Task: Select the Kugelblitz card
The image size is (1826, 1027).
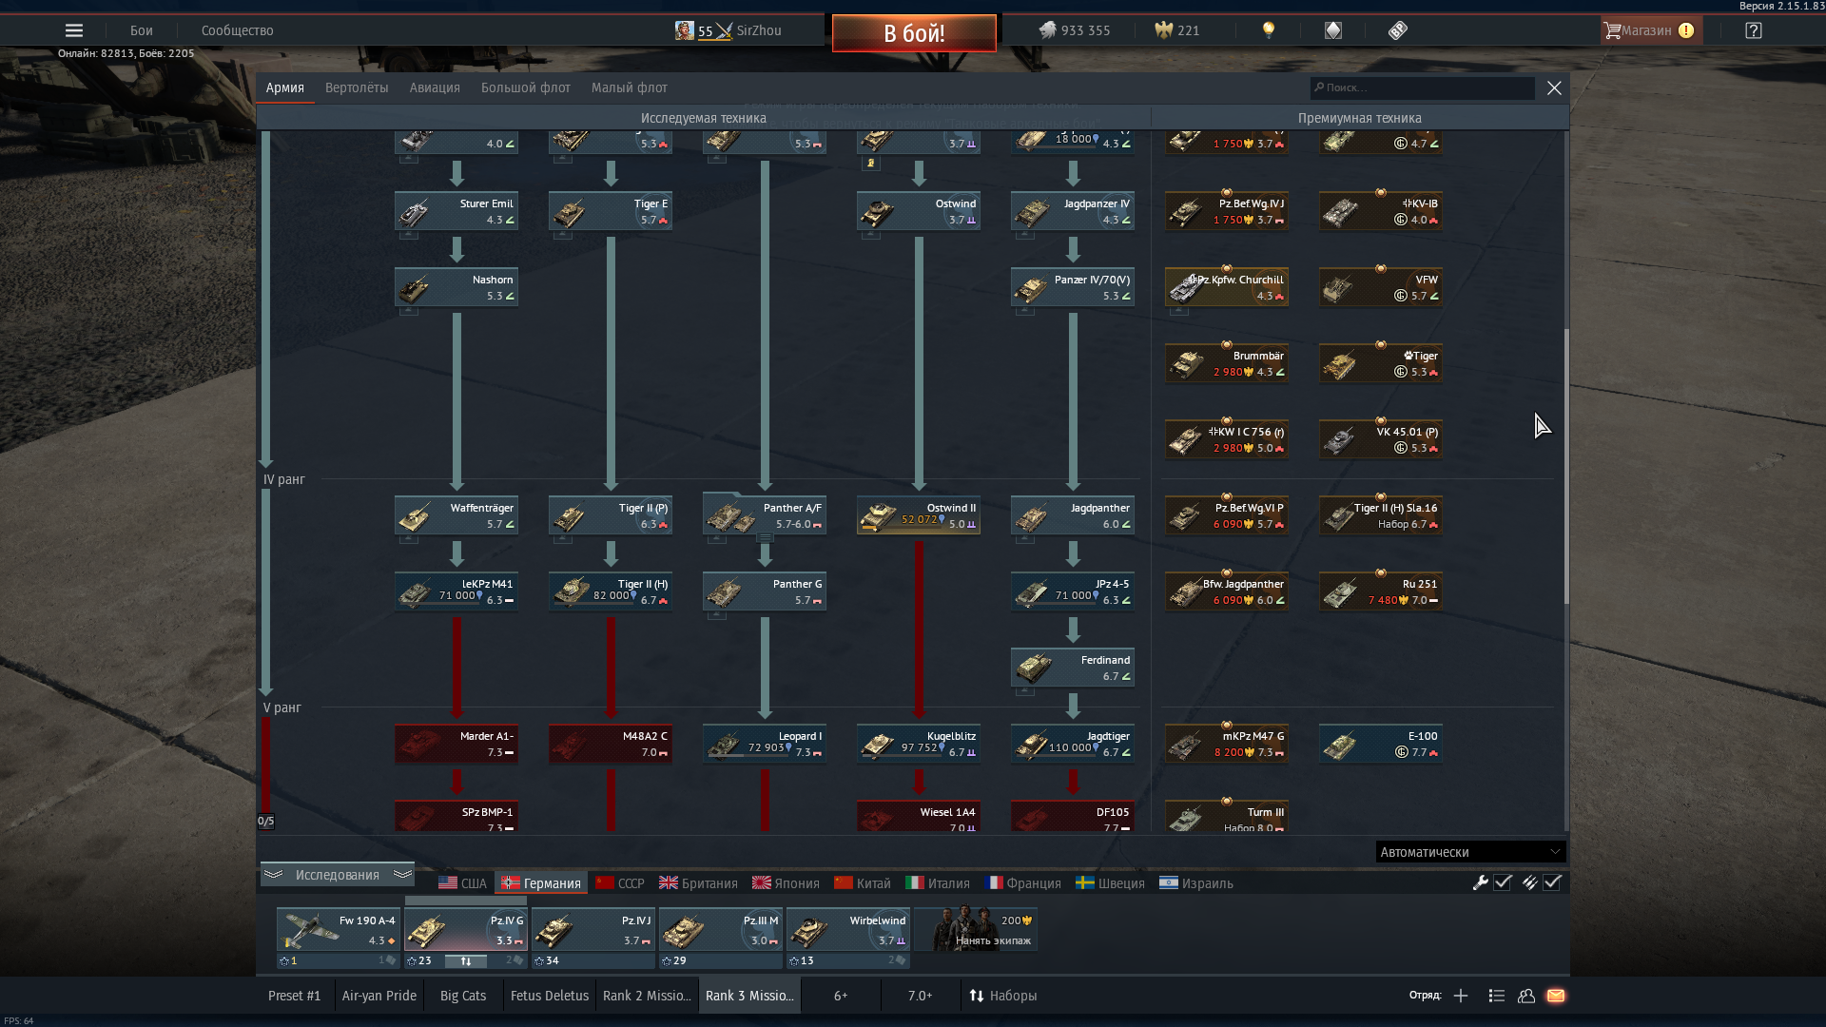Action: (919, 744)
